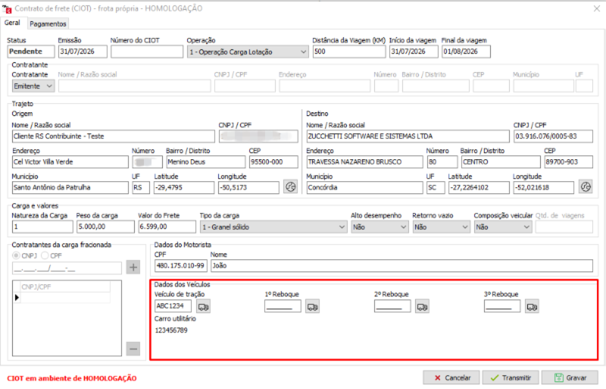Click the Destino CNPJ / CPF field

pos(553,136)
